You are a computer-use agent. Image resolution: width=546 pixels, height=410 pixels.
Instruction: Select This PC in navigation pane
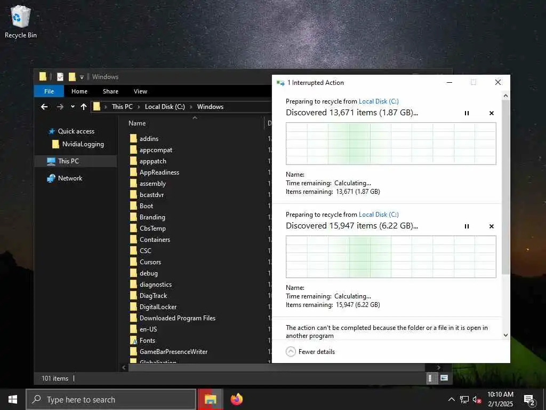coord(68,161)
